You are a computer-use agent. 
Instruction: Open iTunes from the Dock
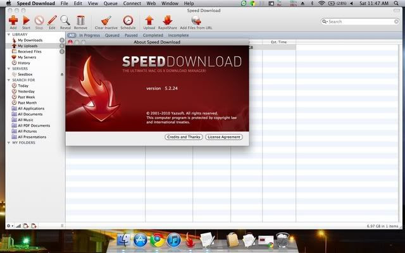(173, 240)
